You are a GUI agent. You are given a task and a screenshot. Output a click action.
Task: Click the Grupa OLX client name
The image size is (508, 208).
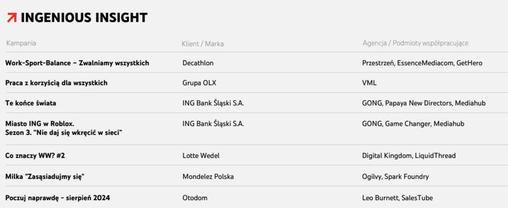(x=199, y=83)
